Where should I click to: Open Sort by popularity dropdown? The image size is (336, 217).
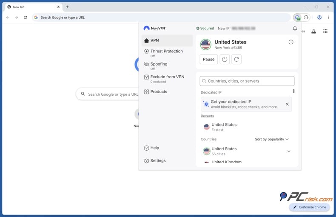click(x=272, y=139)
